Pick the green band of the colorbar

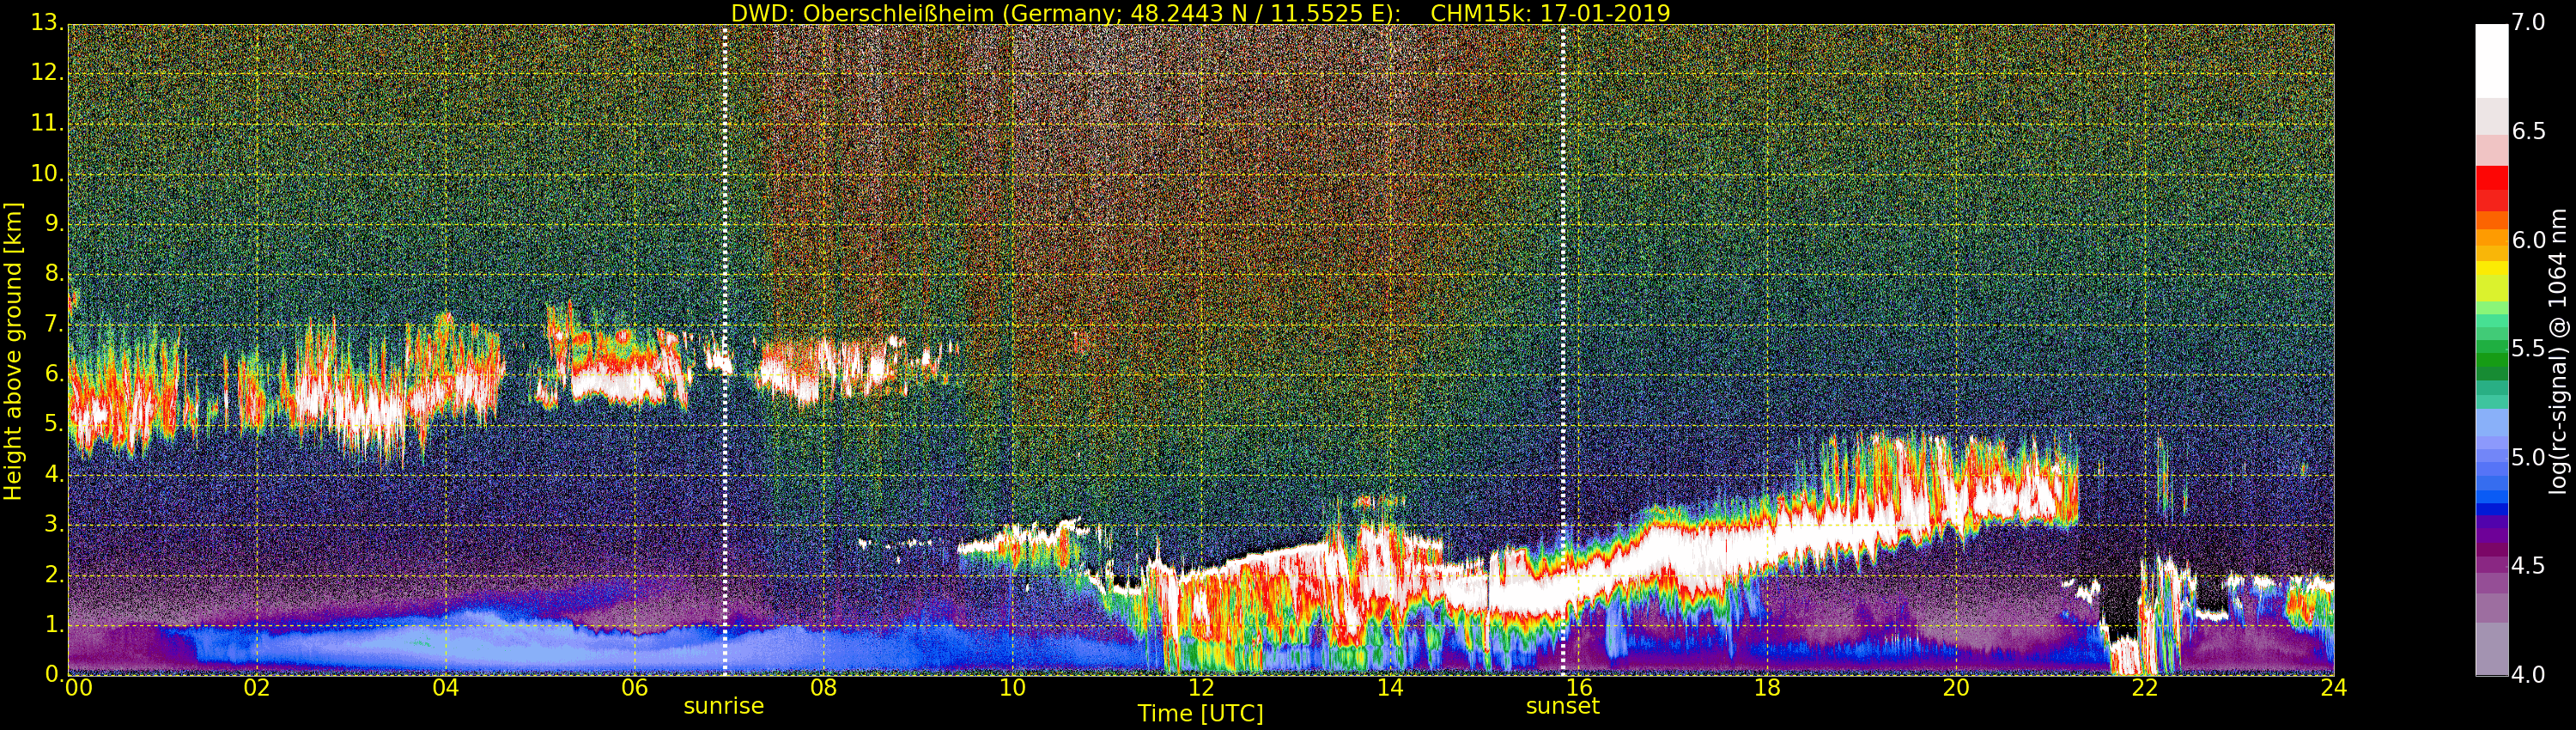pyautogui.click(x=2491, y=360)
